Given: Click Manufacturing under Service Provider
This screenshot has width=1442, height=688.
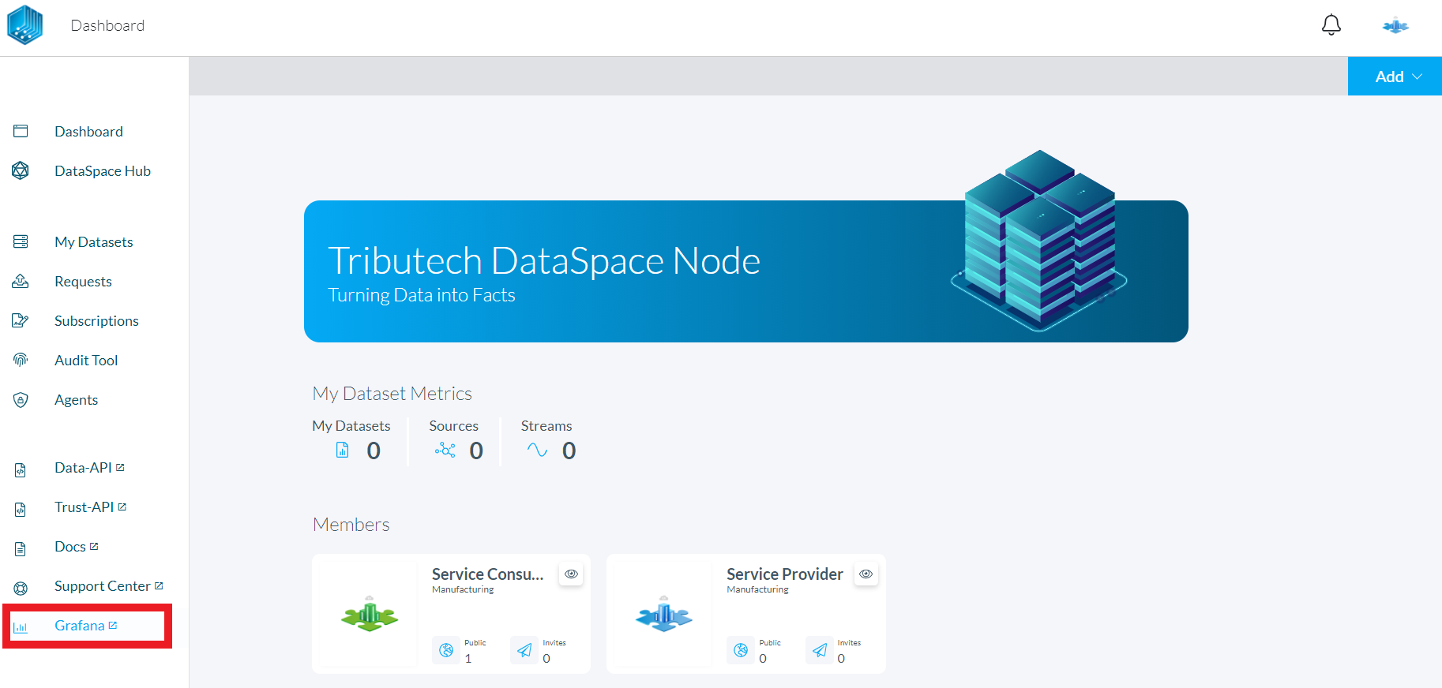Looking at the screenshot, I should point(758,589).
